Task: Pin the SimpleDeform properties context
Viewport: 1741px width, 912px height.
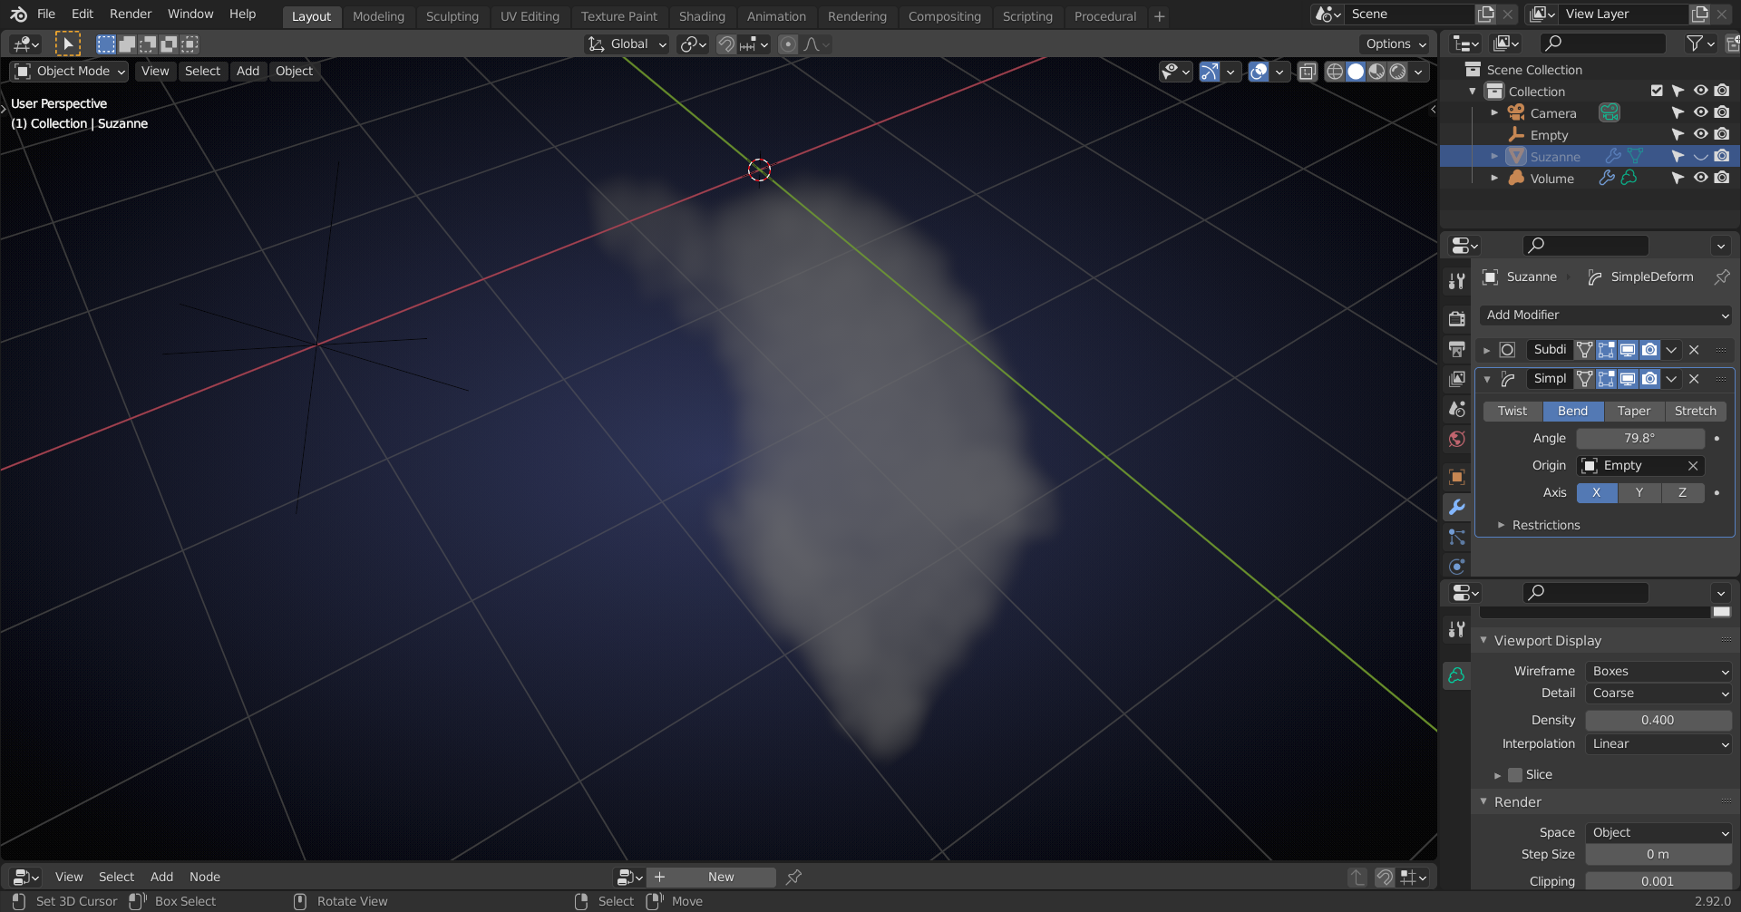Action: click(1721, 277)
